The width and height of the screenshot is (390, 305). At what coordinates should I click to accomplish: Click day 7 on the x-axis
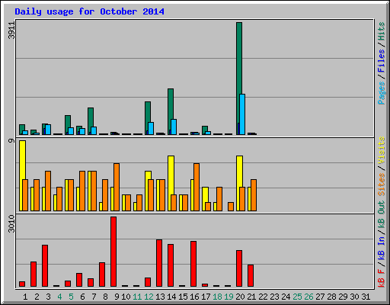pos(94,297)
